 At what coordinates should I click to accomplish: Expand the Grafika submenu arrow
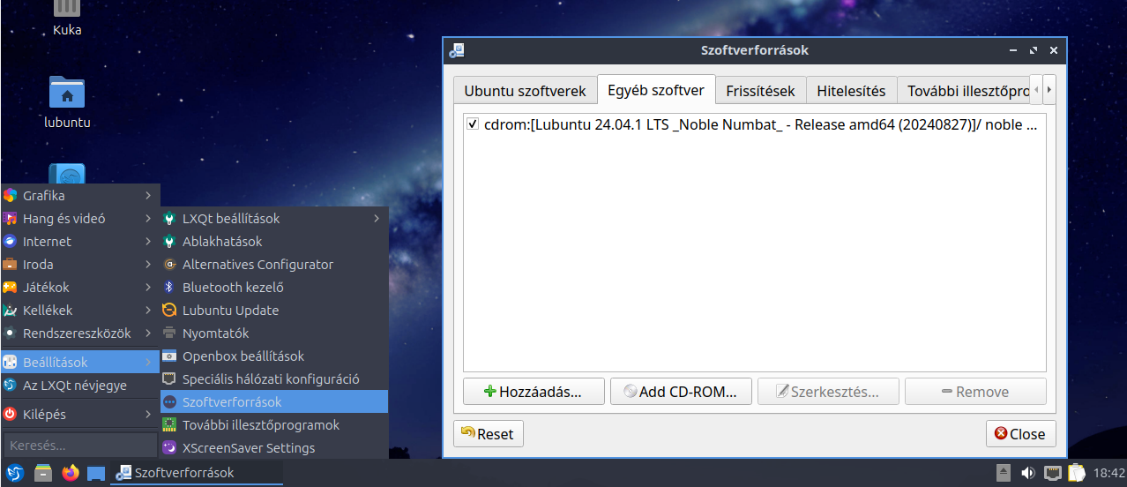coord(148,196)
